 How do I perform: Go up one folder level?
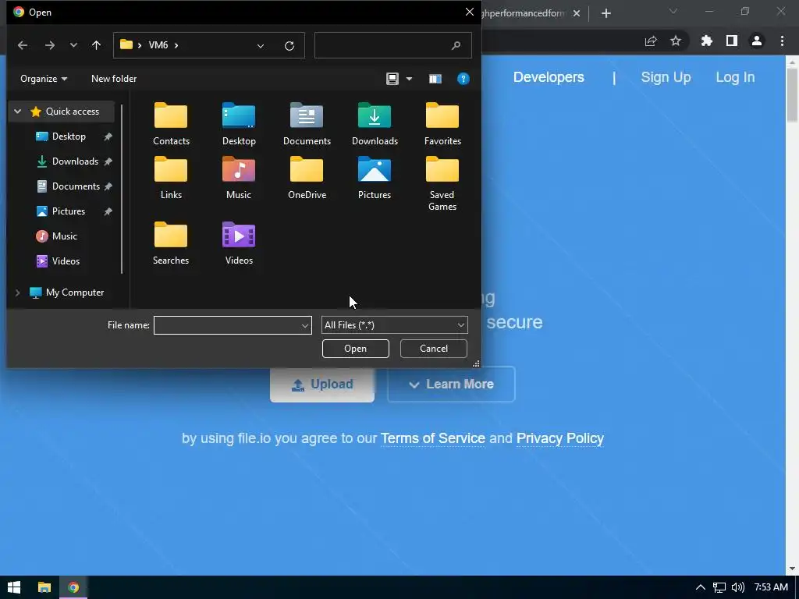pos(96,45)
